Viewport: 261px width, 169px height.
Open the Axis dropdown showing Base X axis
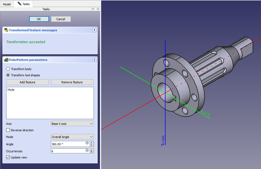point(72,124)
